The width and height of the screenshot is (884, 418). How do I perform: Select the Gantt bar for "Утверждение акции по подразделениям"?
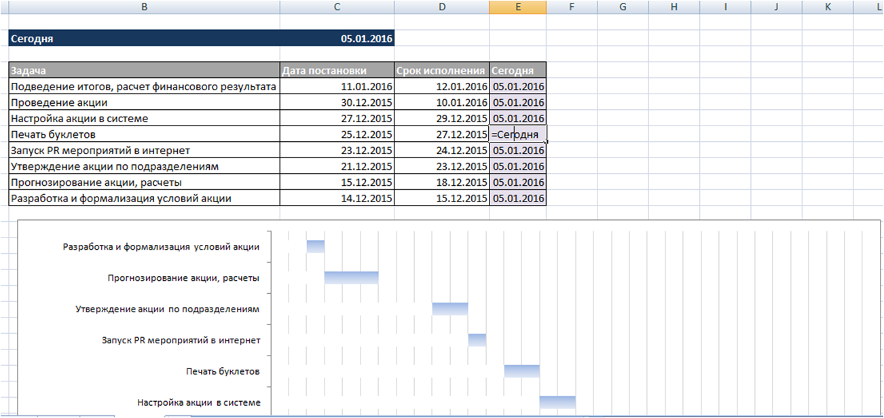click(450, 309)
